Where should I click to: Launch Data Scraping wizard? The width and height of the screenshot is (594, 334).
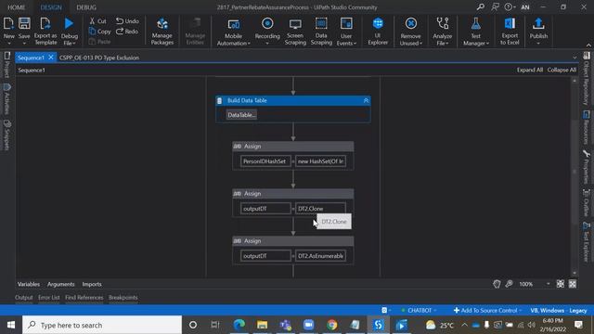tap(321, 31)
